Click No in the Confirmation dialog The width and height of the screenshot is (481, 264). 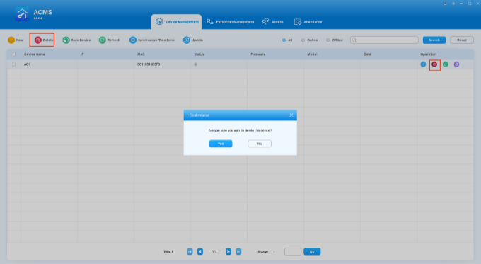260,144
